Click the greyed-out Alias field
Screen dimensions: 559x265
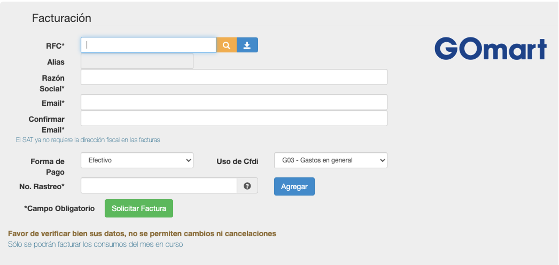[x=137, y=61]
